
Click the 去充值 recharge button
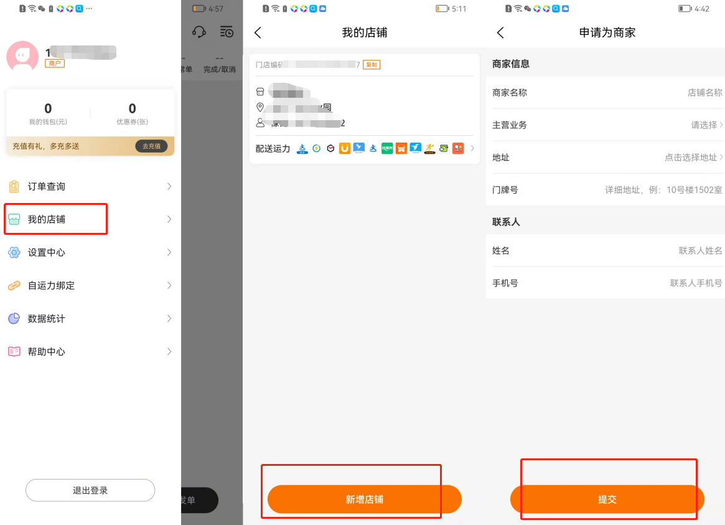151,146
